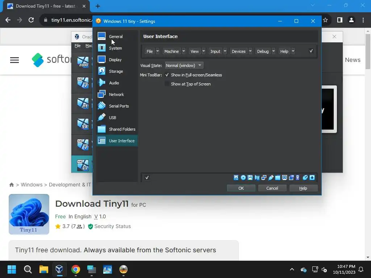Open the Serial Ports settings category
371x278 pixels.
(x=117, y=106)
